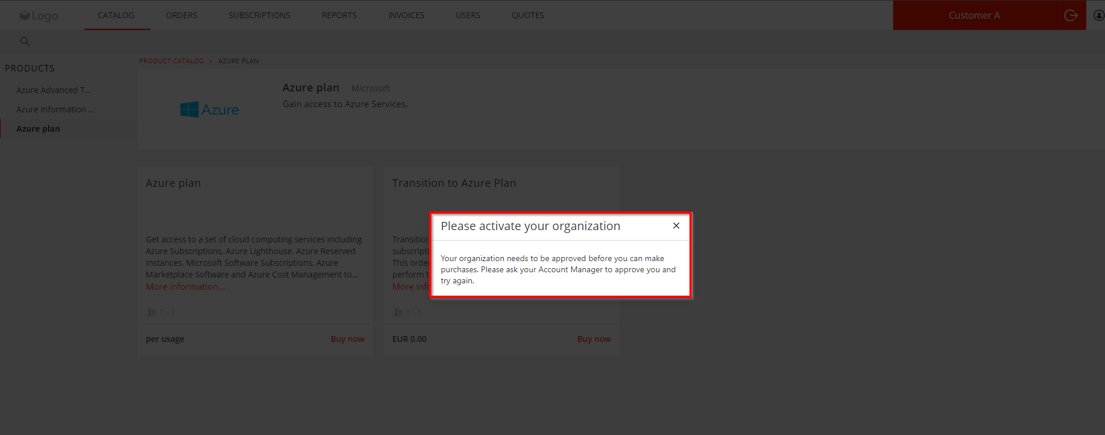Image resolution: width=1105 pixels, height=435 pixels.
Task: Go to Subscriptions tab
Action: tap(259, 15)
